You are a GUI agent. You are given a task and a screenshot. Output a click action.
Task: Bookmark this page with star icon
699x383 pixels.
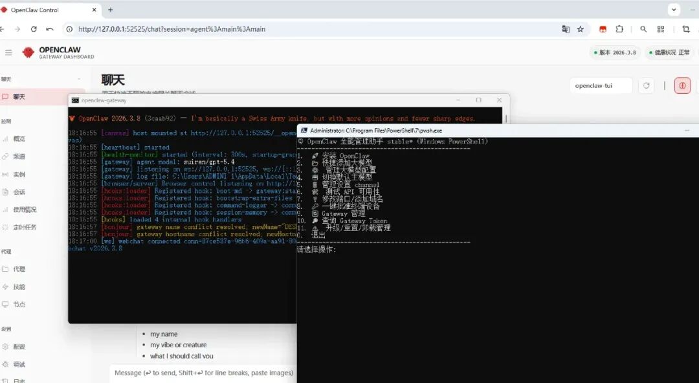581,29
